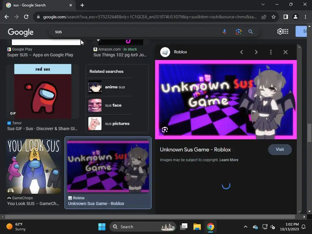The height and width of the screenshot is (234, 312).
Task: Show previous image in preview panel
Action: point(242,52)
